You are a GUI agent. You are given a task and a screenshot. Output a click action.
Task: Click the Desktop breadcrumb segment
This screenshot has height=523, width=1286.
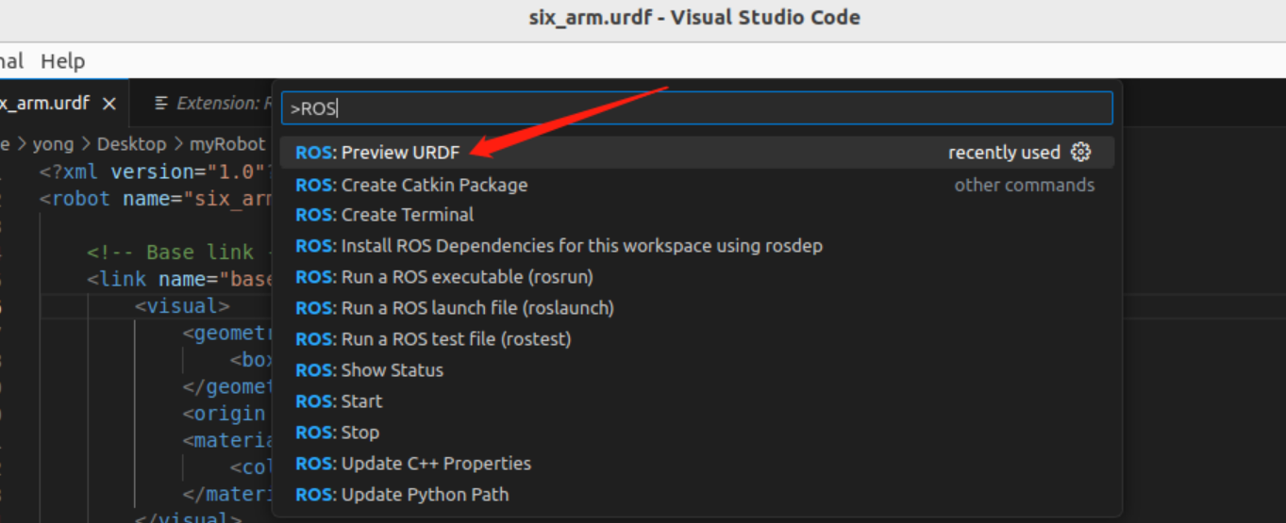click(x=131, y=144)
